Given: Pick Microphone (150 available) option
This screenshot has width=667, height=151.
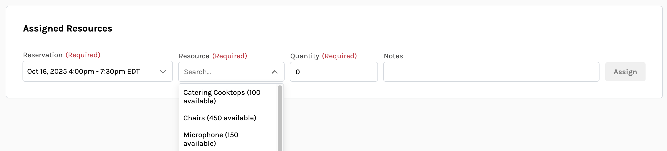Looking at the screenshot, I should (211, 139).
